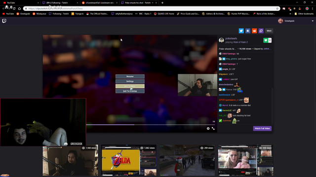Open the Price Guide bookmark

(x=188, y=14)
